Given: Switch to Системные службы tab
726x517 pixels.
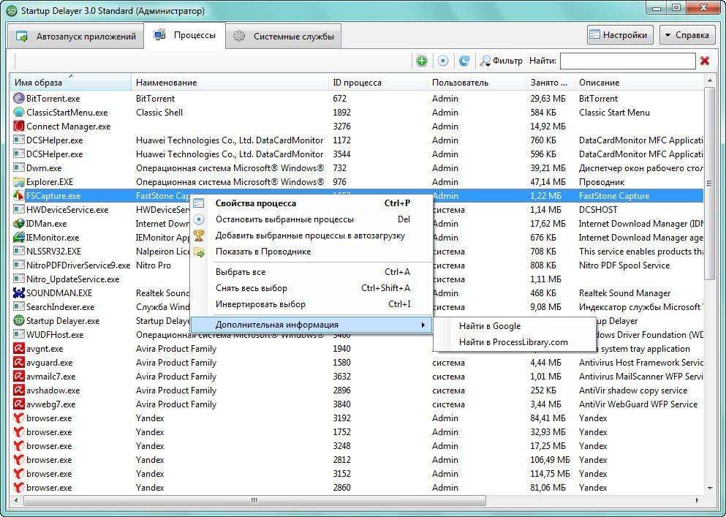Looking at the screenshot, I should pos(284,36).
